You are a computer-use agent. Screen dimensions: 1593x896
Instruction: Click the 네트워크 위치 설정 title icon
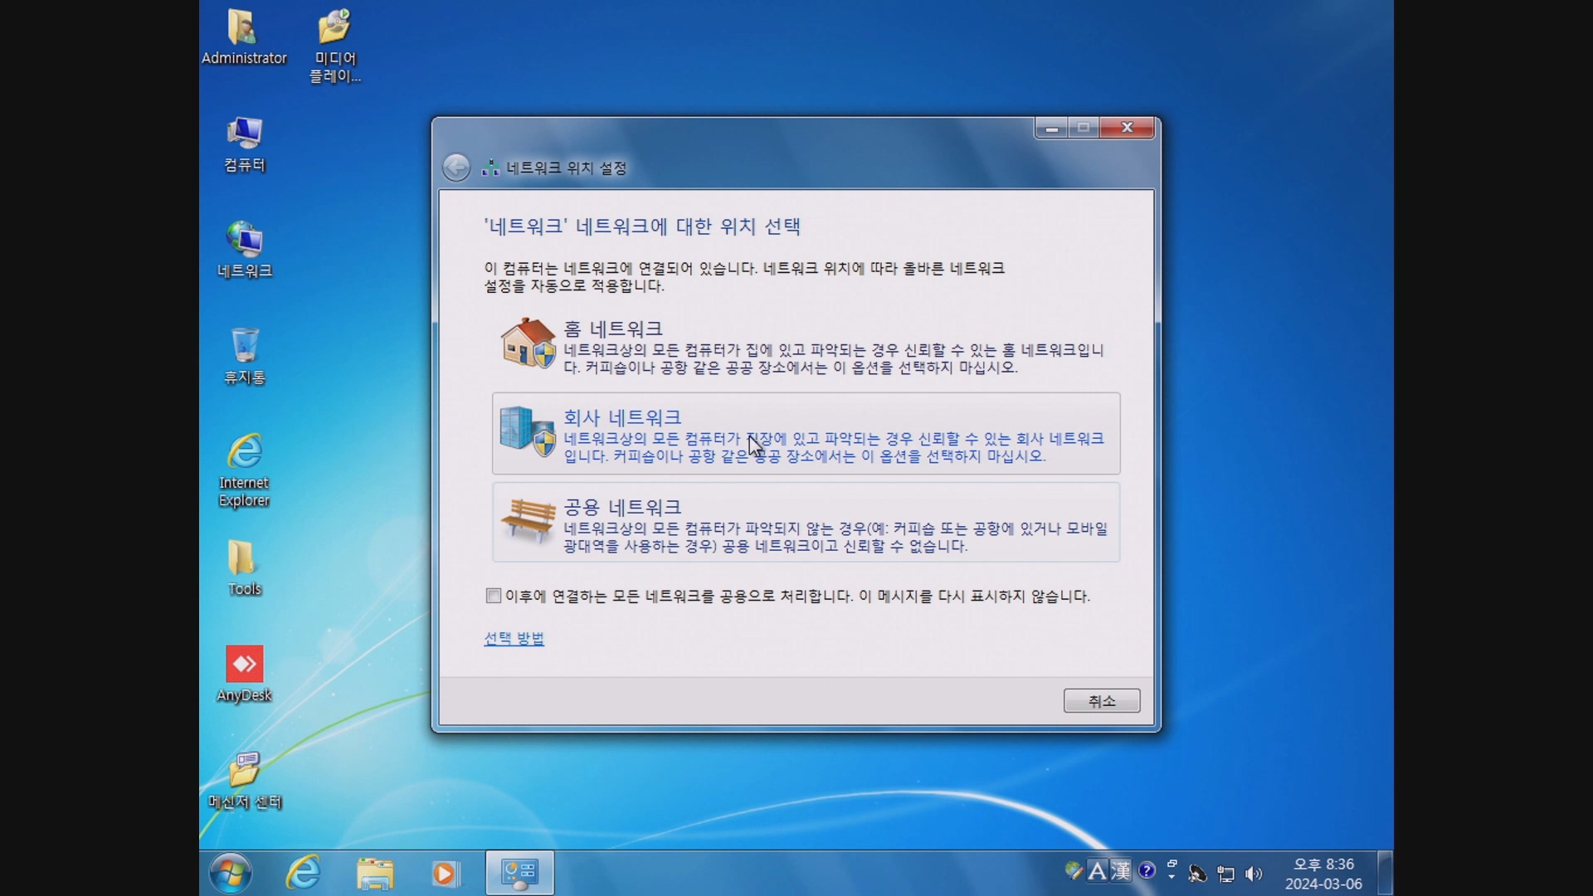[x=490, y=168]
